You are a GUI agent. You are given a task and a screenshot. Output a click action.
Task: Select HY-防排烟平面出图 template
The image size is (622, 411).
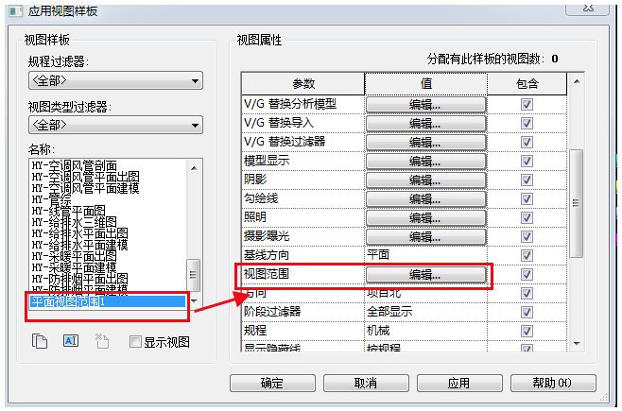(x=79, y=279)
